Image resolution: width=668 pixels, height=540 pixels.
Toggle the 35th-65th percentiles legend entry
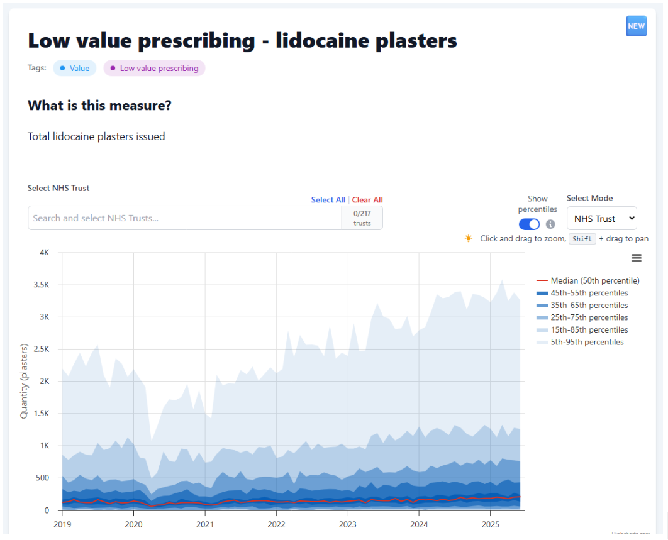(589, 305)
